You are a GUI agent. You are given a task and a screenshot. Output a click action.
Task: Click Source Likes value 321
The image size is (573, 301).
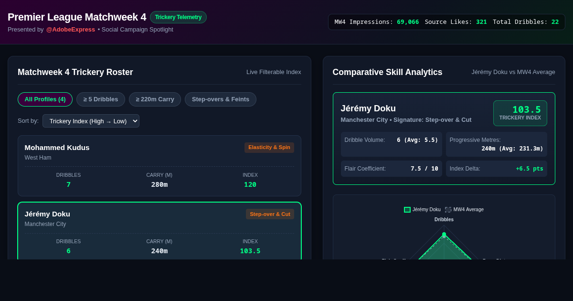point(481,22)
